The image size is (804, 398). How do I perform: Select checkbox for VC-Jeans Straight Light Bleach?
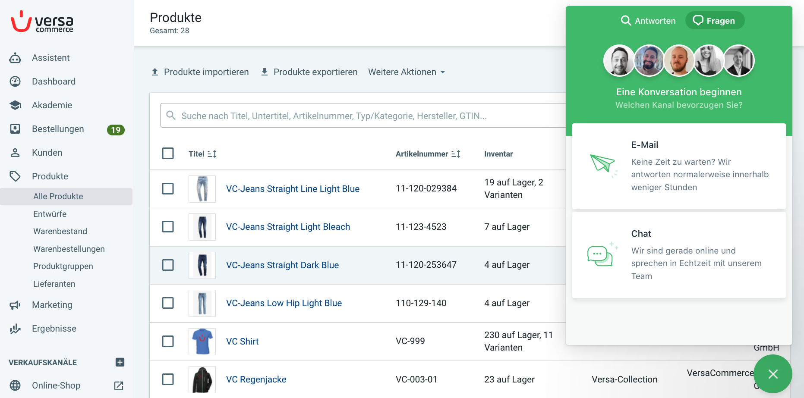pyautogui.click(x=168, y=227)
